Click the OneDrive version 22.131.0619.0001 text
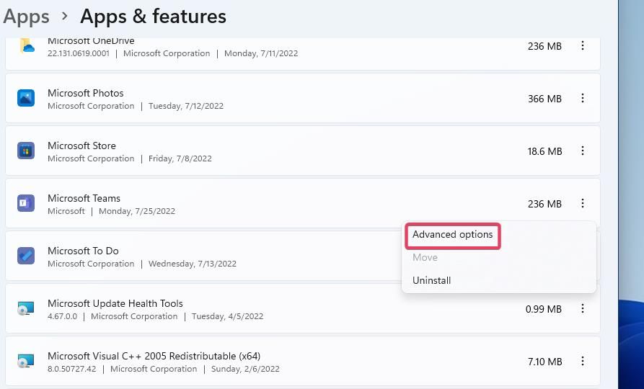644x389 pixels. (79, 53)
